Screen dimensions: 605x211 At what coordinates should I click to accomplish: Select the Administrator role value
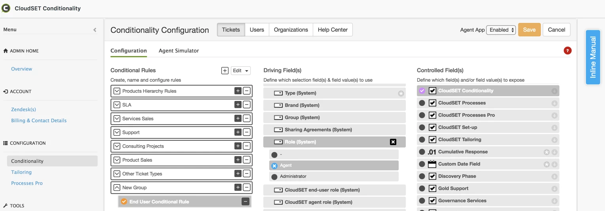274,177
